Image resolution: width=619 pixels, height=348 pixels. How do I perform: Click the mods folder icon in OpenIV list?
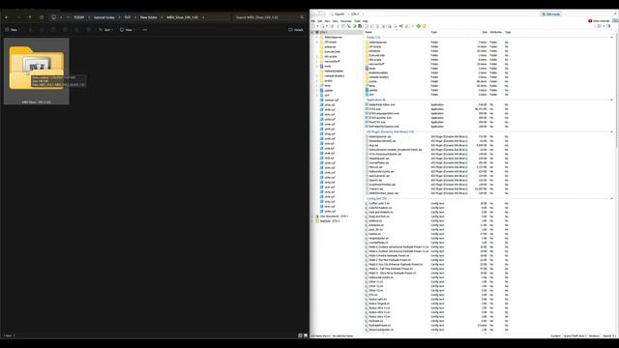368,69
